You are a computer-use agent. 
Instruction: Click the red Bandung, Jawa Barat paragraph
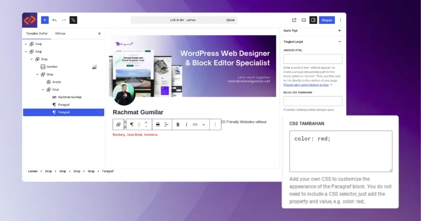tap(135, 135)
